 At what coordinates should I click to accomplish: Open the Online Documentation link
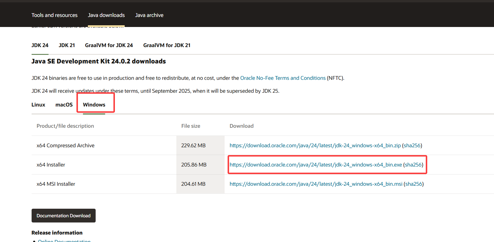[64, 241]
